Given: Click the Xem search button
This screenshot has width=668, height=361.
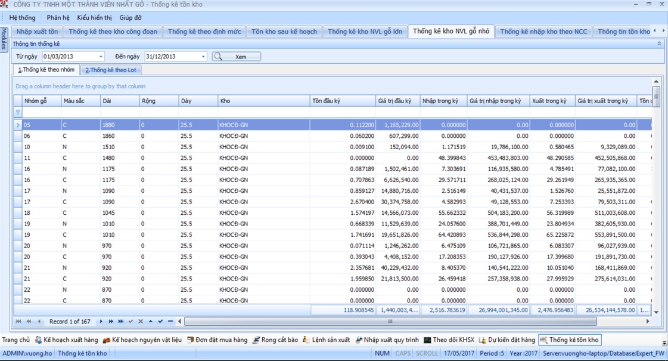Looking at the screenshot, I should coord(237,56).
